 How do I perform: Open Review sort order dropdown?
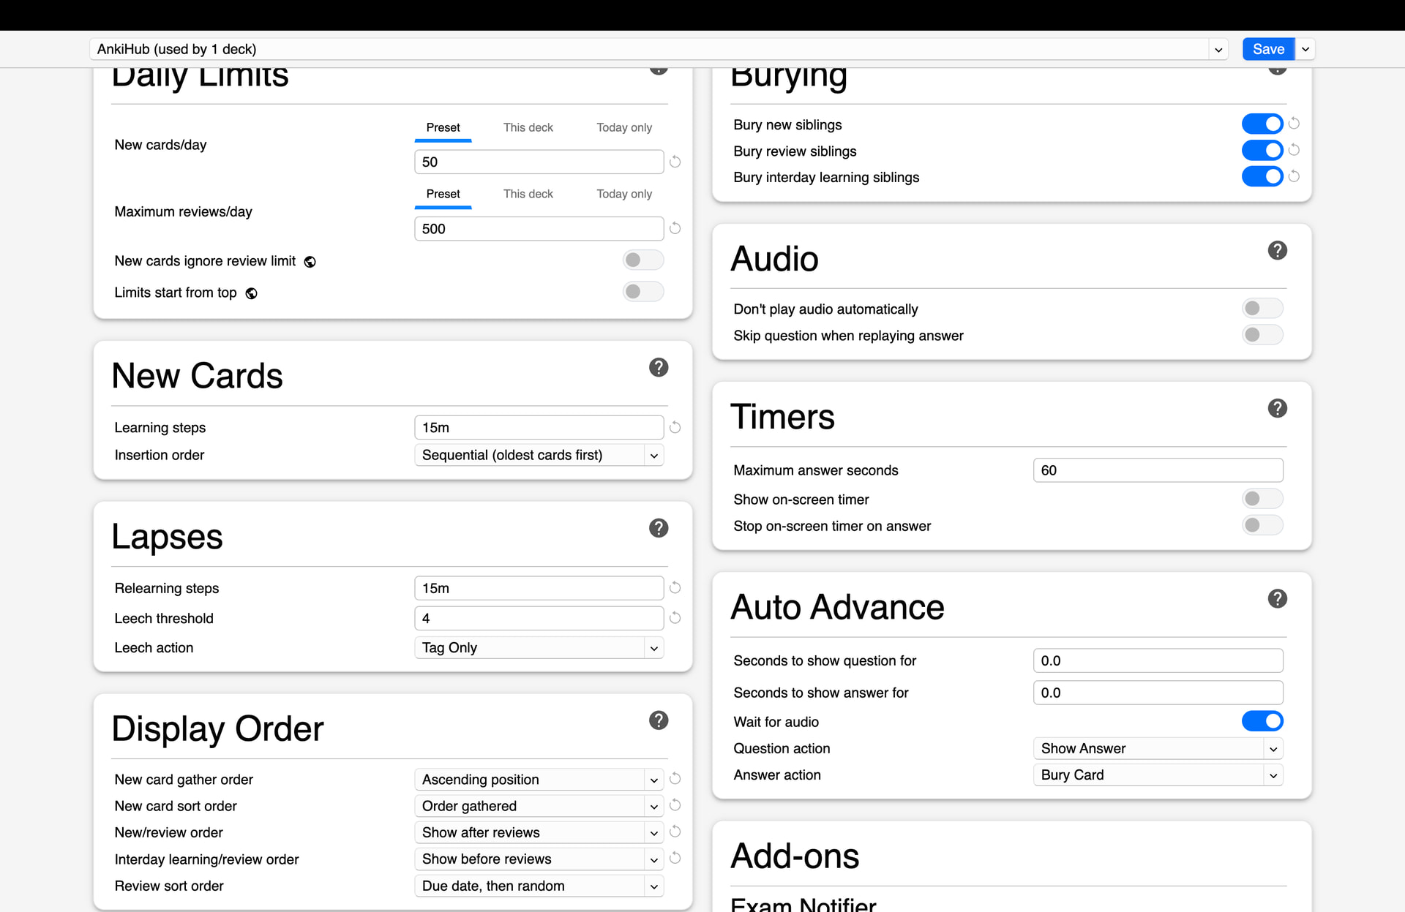(x=539, y=886)
